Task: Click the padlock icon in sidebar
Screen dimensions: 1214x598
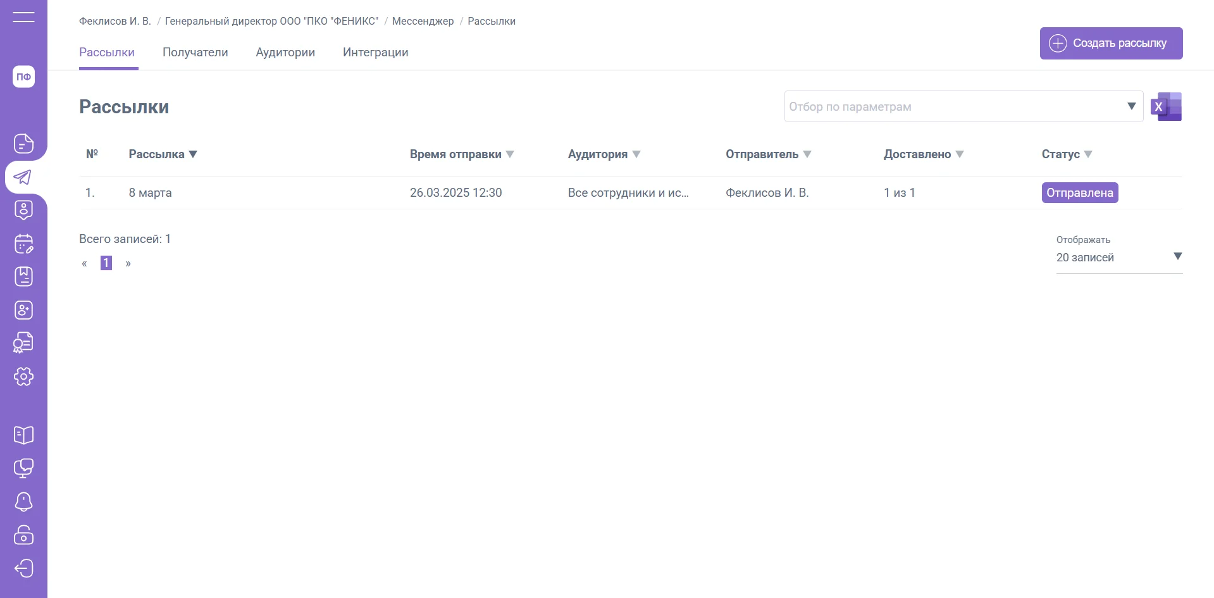Action: pyautogui.click(x=23, y=535)
